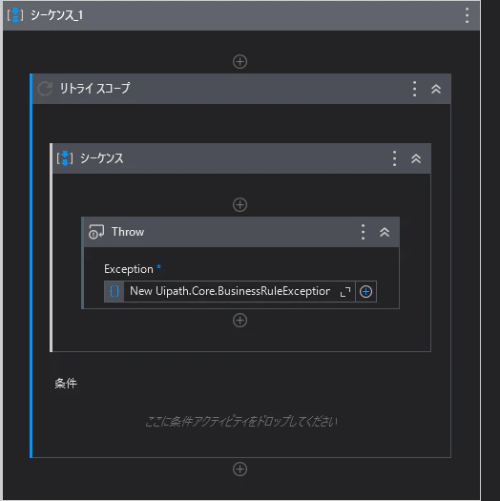Open the expanded expression editor for Exception

pyautogui.click(x=345, y=291)
